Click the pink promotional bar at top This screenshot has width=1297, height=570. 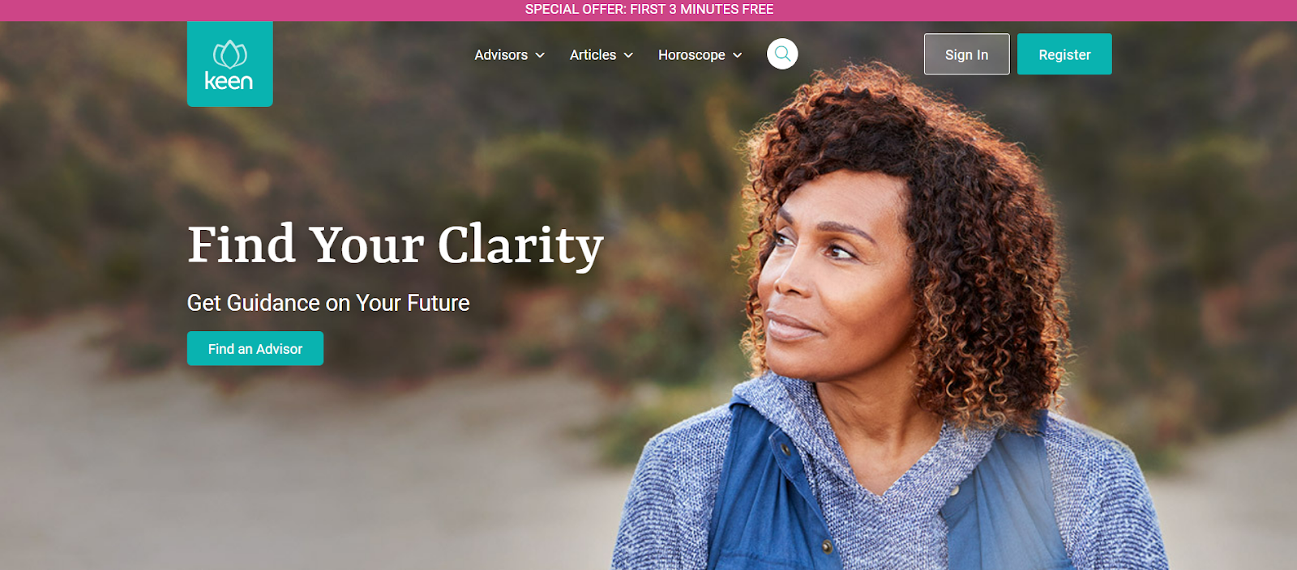coord(648,11)
